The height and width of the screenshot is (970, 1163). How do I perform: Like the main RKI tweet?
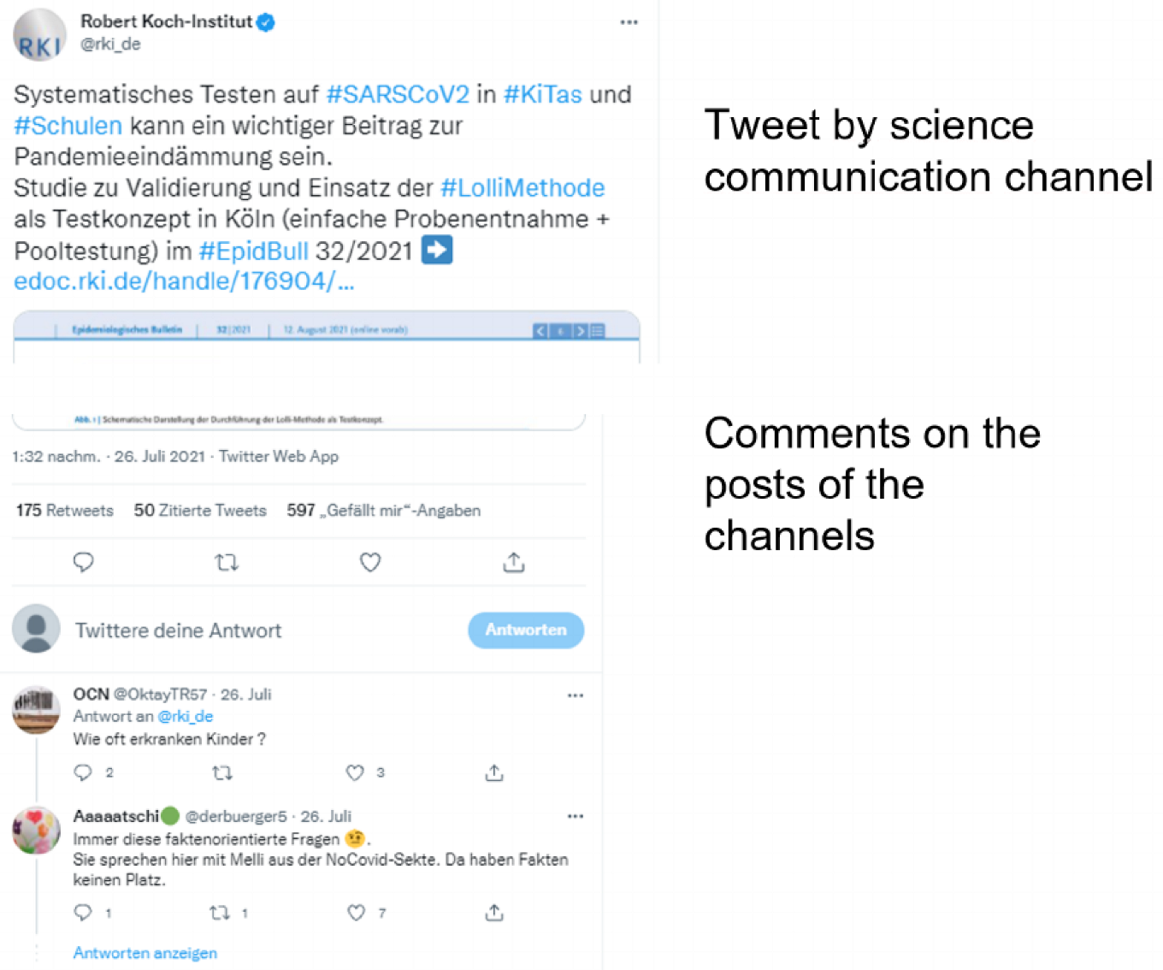(x=370, y=562)
